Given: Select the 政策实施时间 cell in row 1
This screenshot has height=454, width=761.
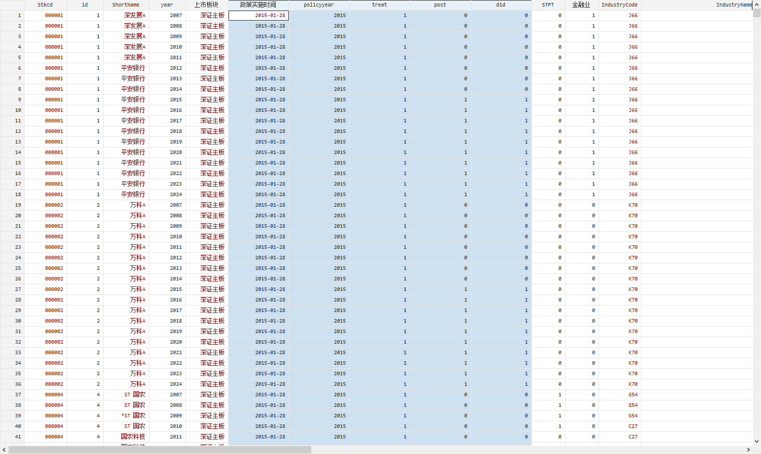Looking at the screenshot, I should click(258, 16).
